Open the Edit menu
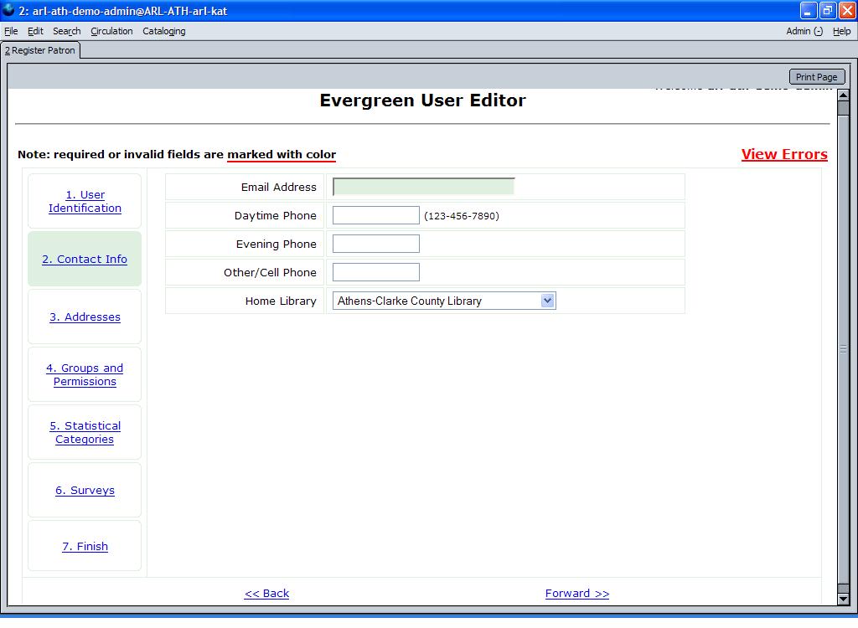Screen dimensions: 858x628 click(35, 31)
